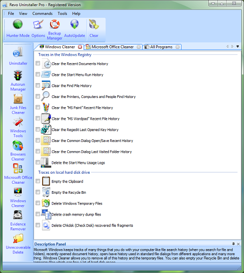Click the MS Wordpad notepad icon
The image size is (244, 273).
[46, 118]
